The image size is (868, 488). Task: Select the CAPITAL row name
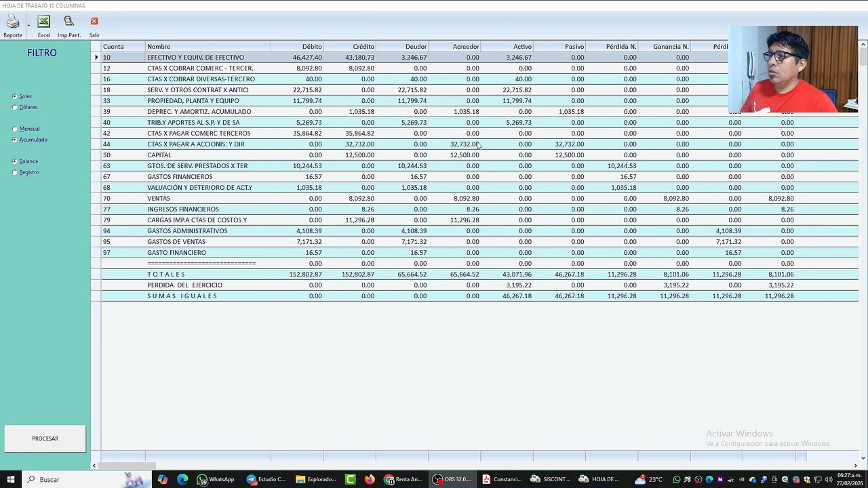pos(159,155)
